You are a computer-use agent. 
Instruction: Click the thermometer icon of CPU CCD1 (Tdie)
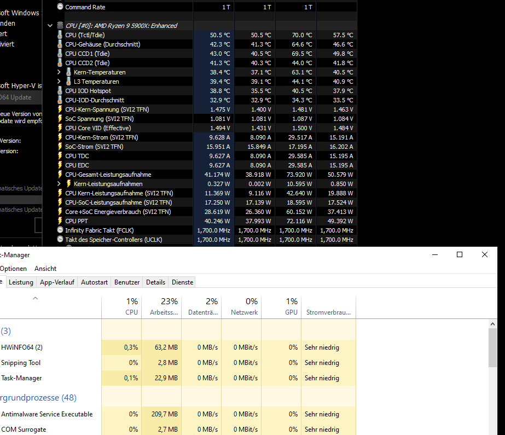click(60, 54)
